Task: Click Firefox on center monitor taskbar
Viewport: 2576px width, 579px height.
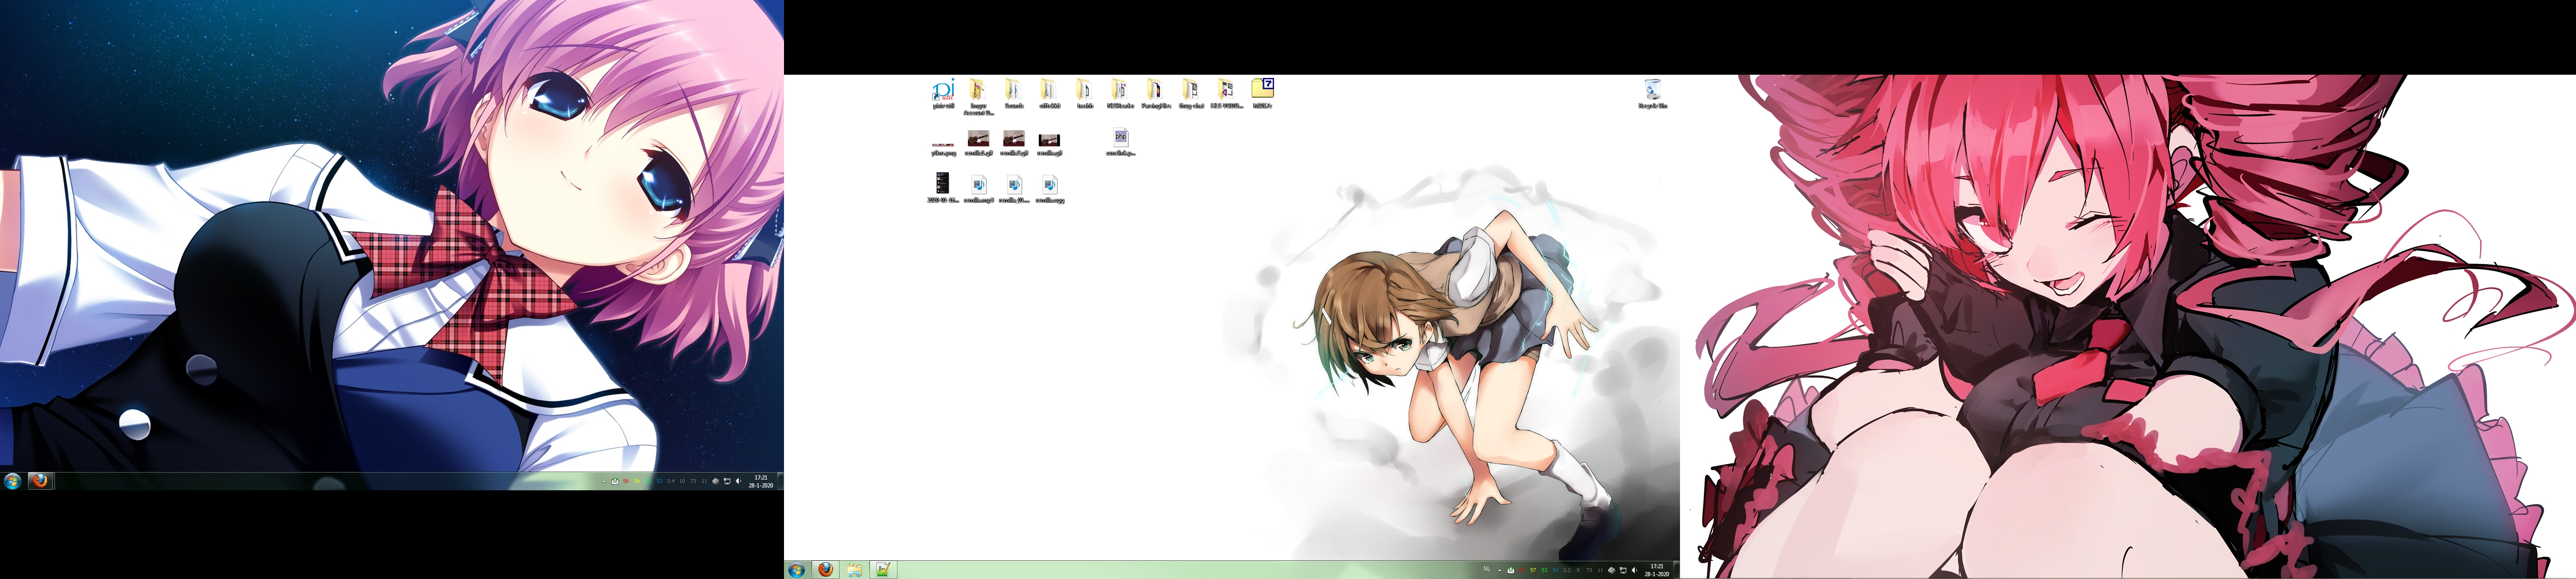Action: [825, 570]
